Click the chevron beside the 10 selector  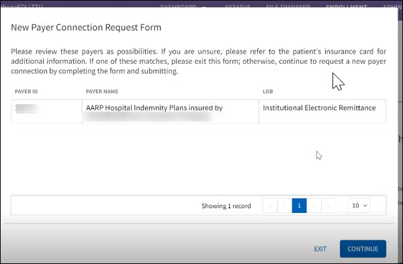[x=365, y=206]
